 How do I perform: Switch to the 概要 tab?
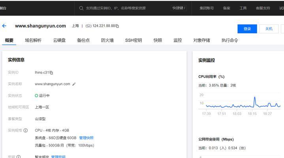(9, 40)
